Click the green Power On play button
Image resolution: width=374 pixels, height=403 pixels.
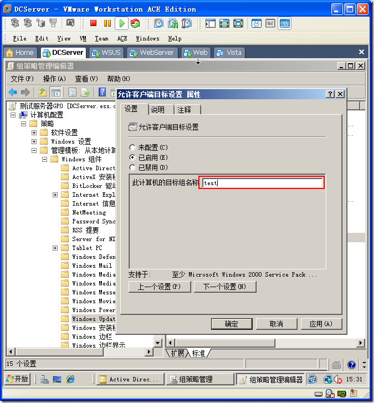pos(121,23)
